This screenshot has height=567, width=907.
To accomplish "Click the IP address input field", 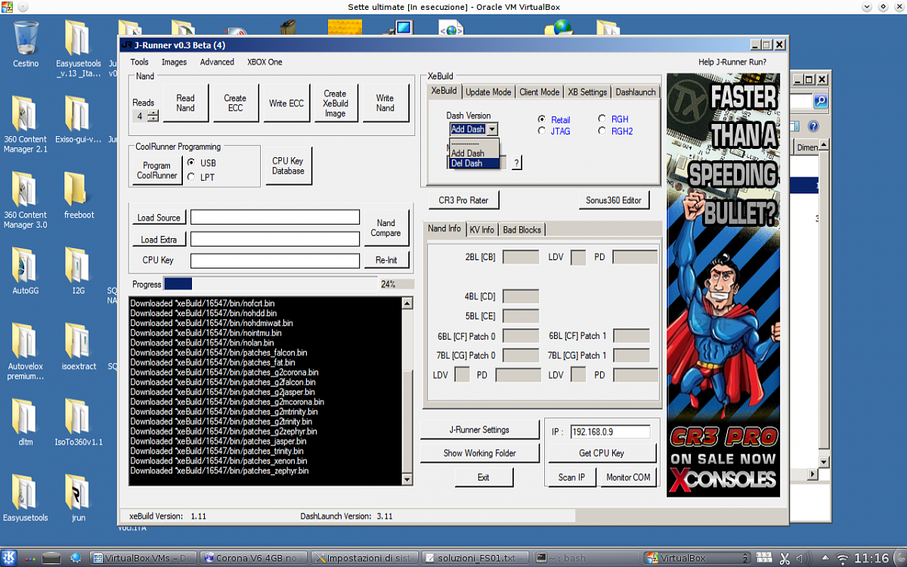I will [x=610, y=432].
